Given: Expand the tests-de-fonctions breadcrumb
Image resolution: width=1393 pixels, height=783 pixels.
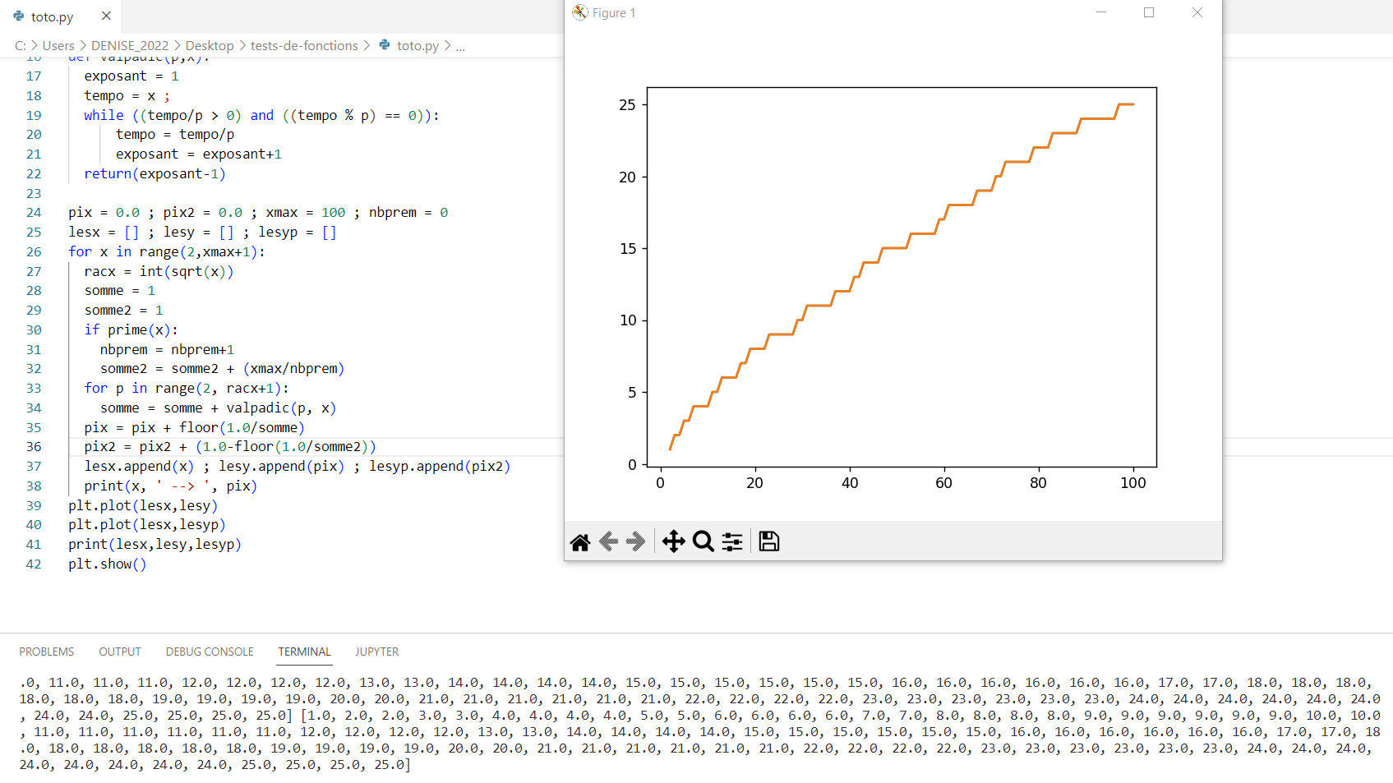Looking at the screenshot, I should (x=304, y=46).
